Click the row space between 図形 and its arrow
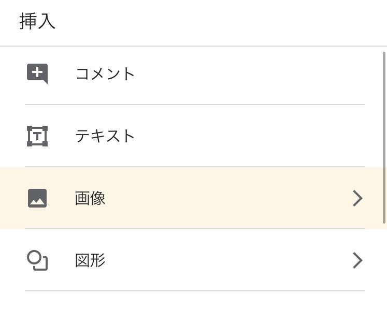The image size is (387, 310). click(x=228, y=260)
